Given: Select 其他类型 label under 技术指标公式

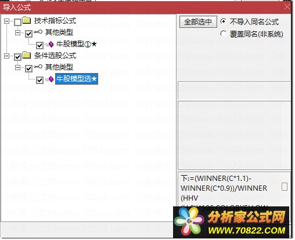Looking at the screenshot, I should click(x=59, y=32).
